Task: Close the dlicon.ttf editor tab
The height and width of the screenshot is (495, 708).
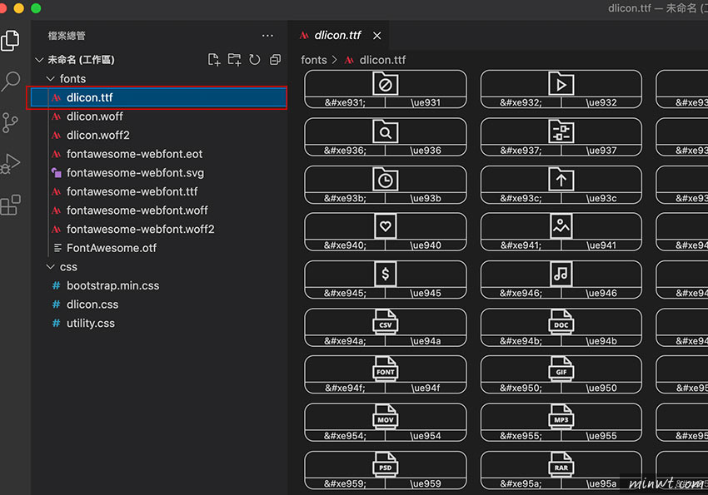Action: [x=377, y=36]
